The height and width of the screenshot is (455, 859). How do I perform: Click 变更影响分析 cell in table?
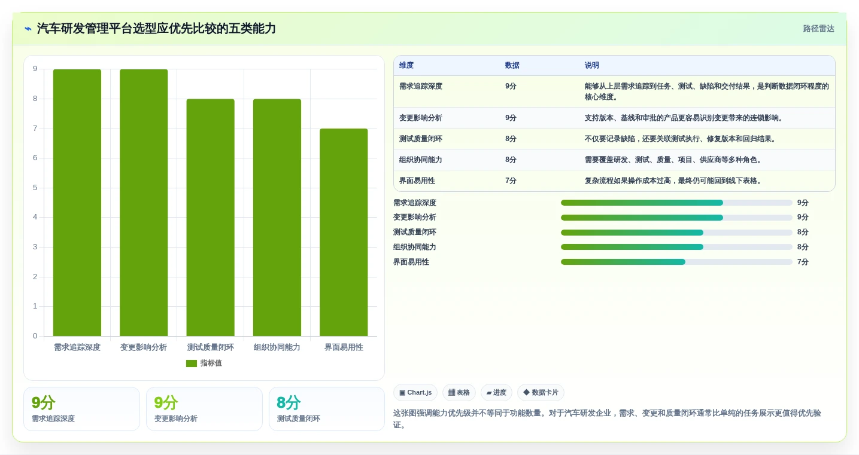pyautogui.click(x=421, y=118)
